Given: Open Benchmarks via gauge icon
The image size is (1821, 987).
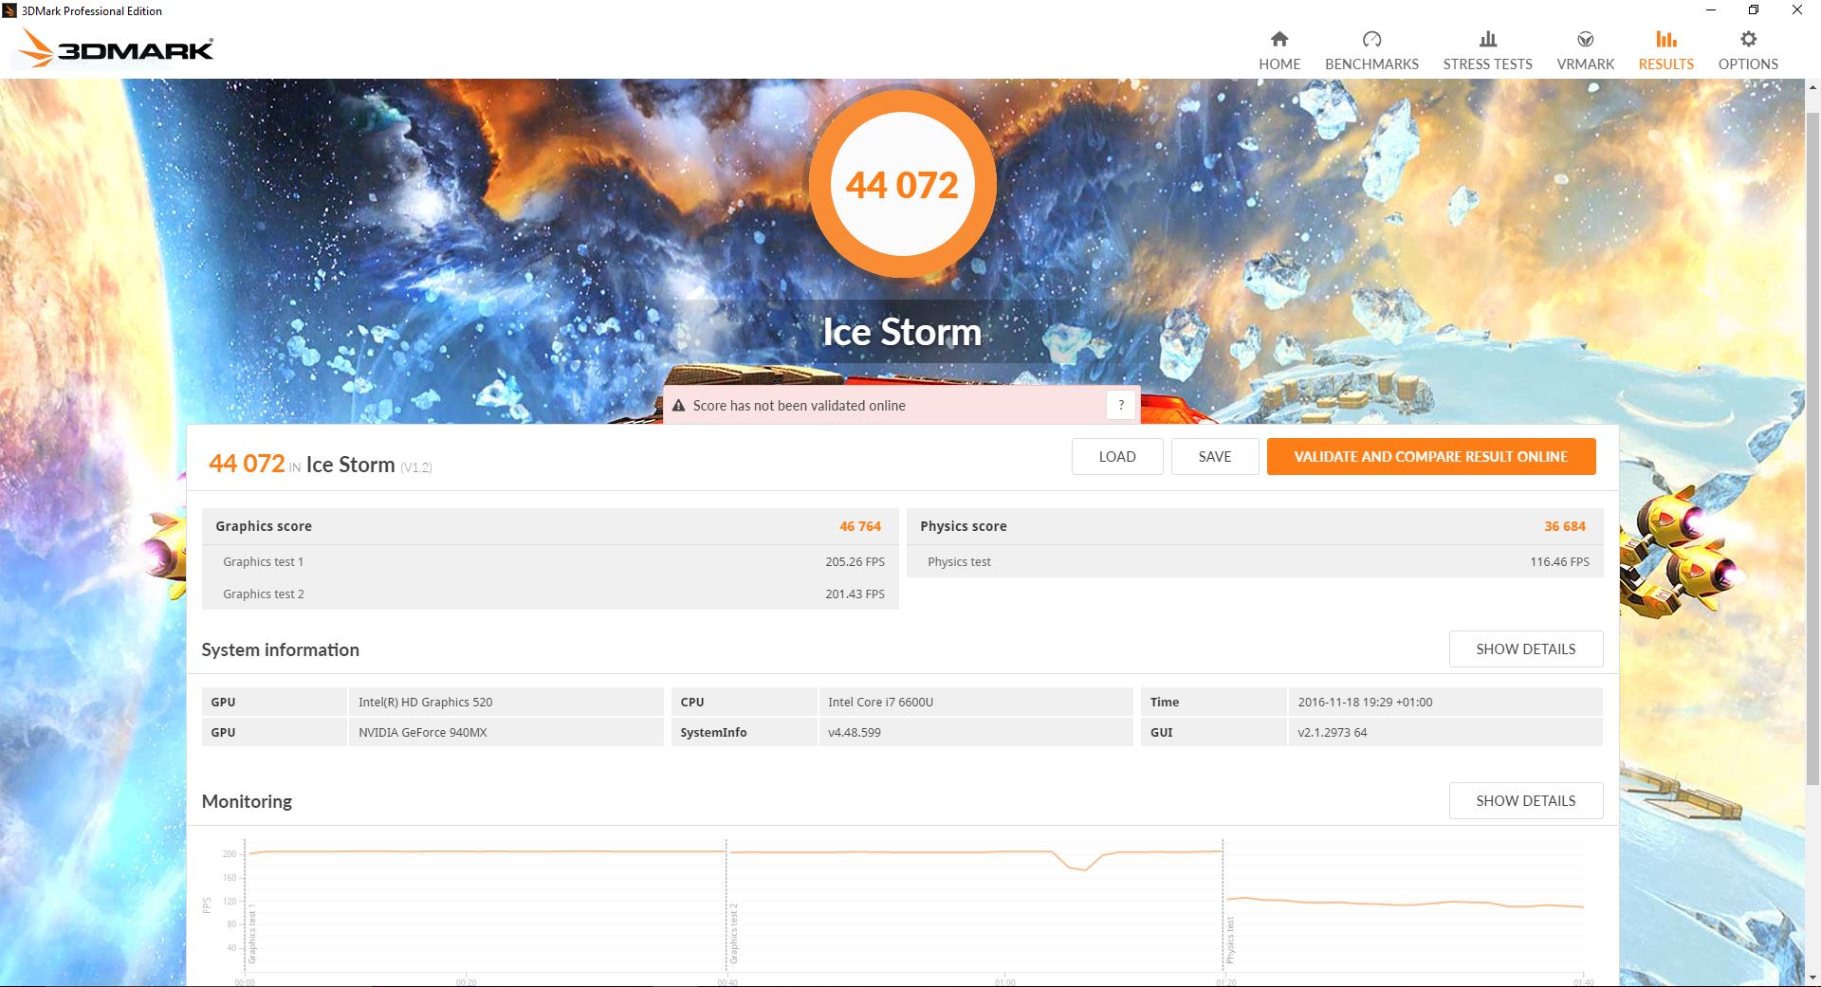Looking at the screenshot, I should [1371, 39].
